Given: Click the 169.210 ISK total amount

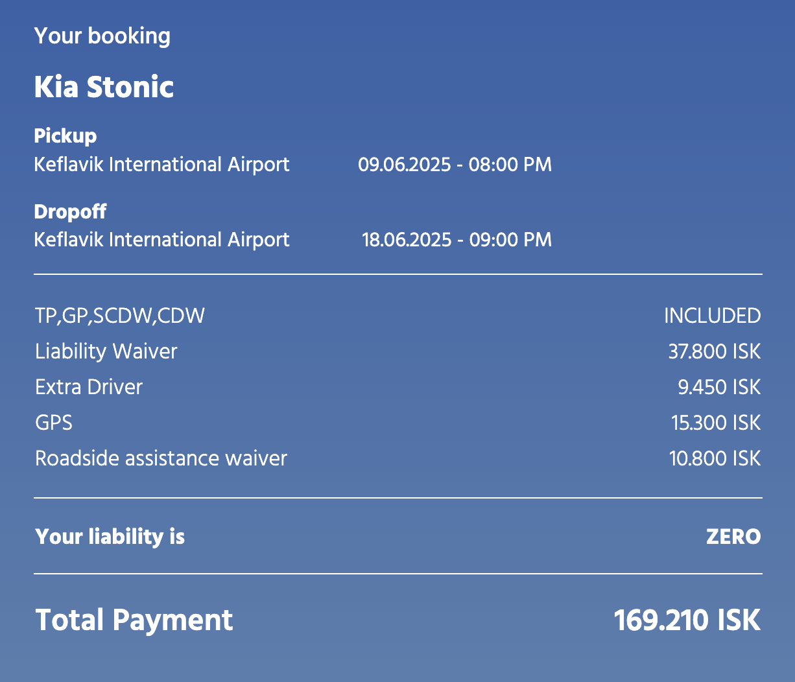Looking at the screenshot, I should (687, 620).
